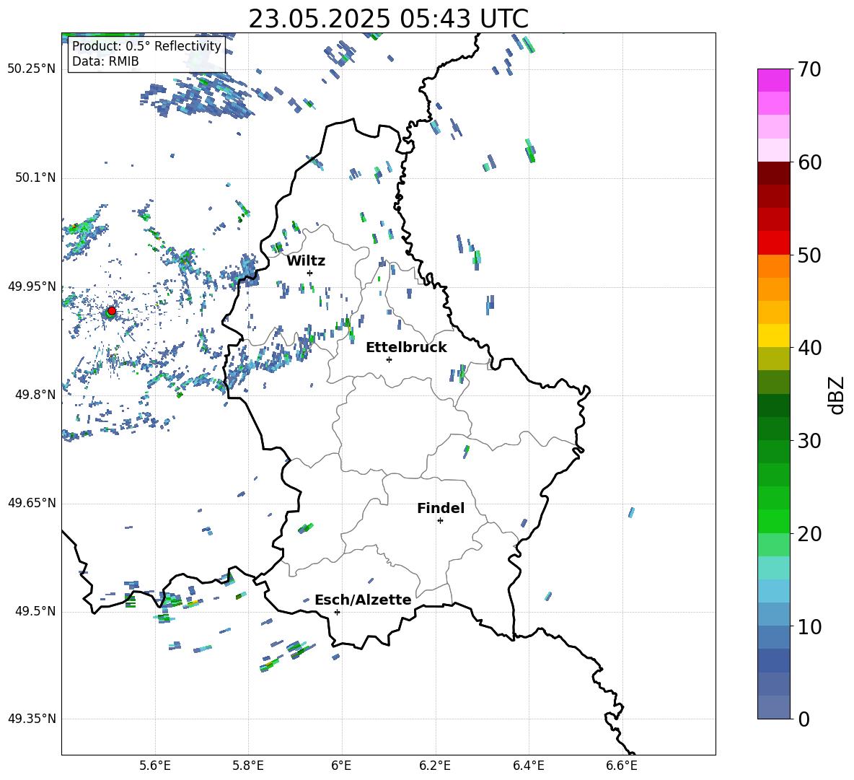Click the 50.25°N latitude label

pyautogui.click(x=32, y=69)
